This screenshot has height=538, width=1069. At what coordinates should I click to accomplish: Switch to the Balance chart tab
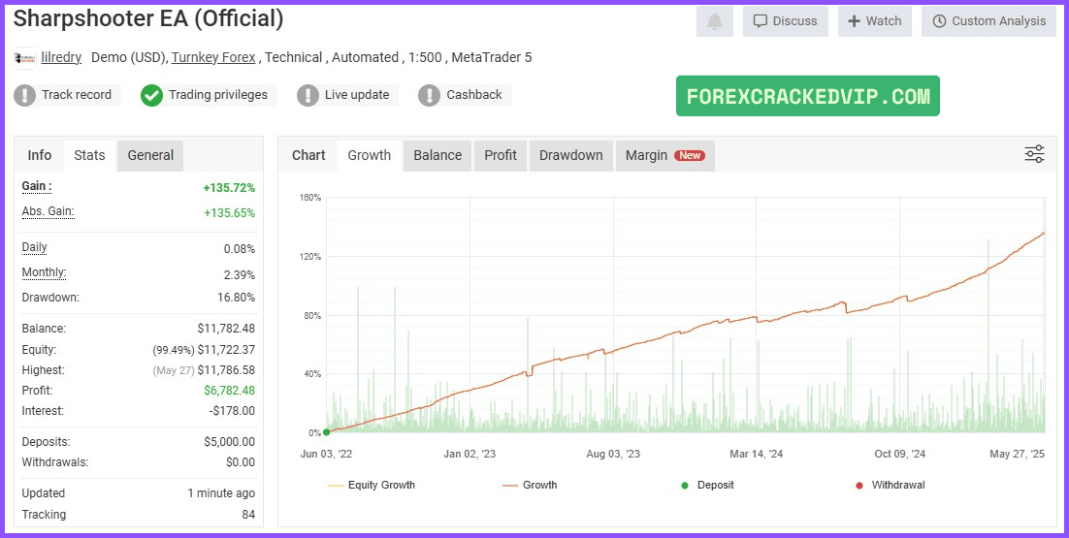[437, 155]
